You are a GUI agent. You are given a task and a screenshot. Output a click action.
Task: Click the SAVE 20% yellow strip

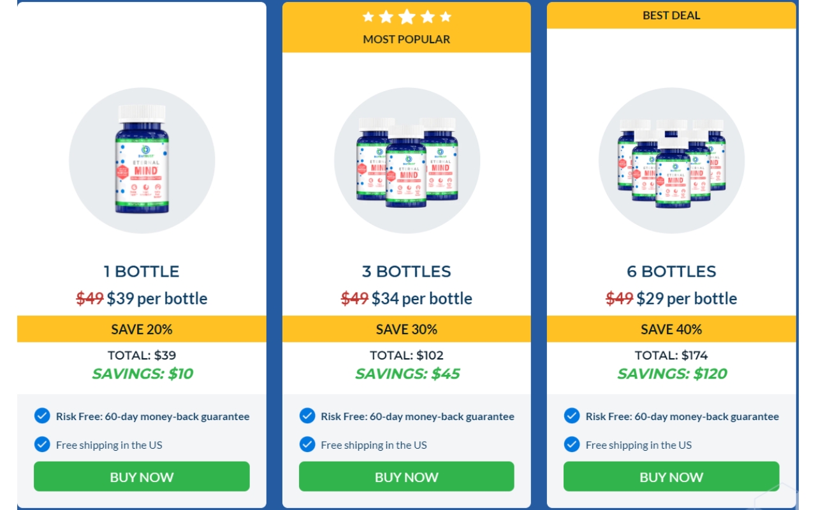(x=142, y=329)
